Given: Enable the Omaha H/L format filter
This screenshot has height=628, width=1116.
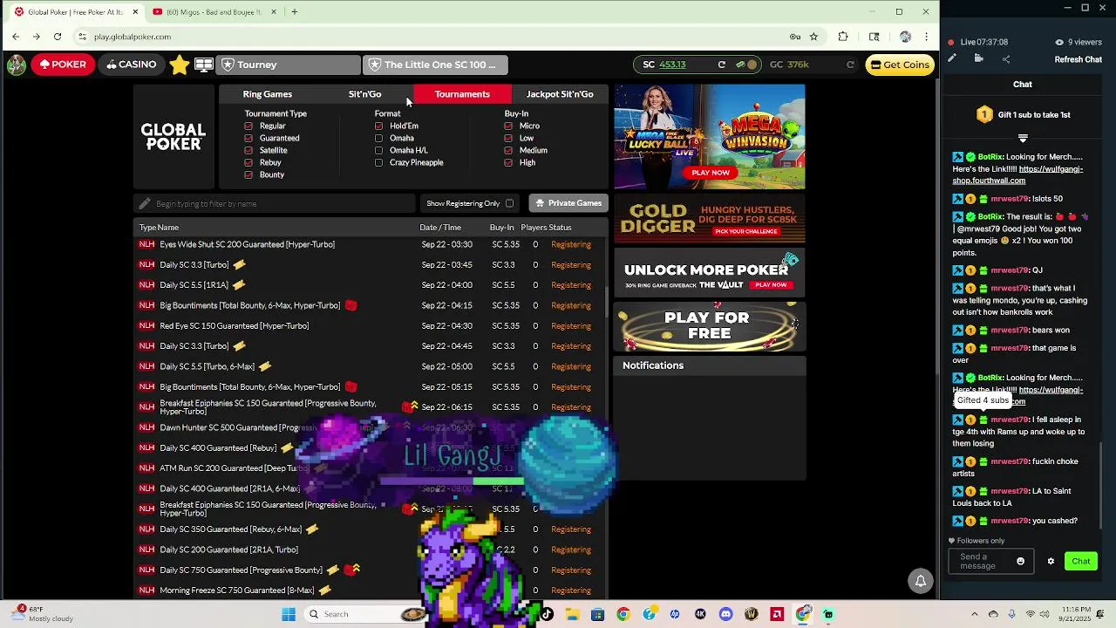Looking at the screenshot, I should 378,150.
